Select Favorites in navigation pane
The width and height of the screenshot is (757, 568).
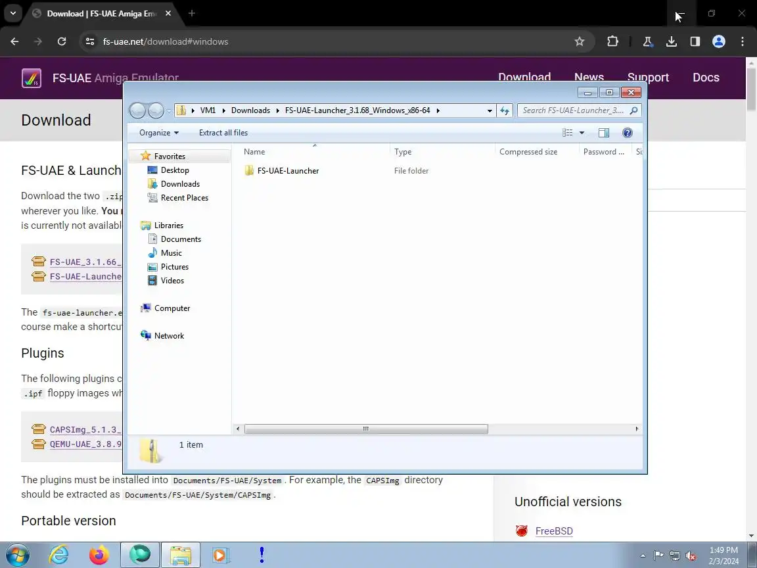point(170,156)
